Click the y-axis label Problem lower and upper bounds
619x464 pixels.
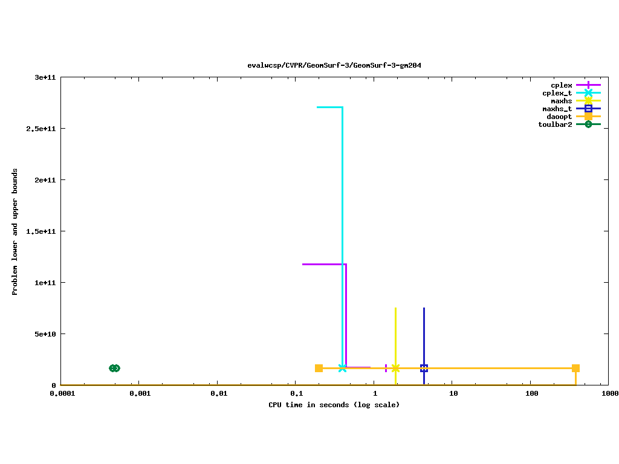[x=15, y=232]
